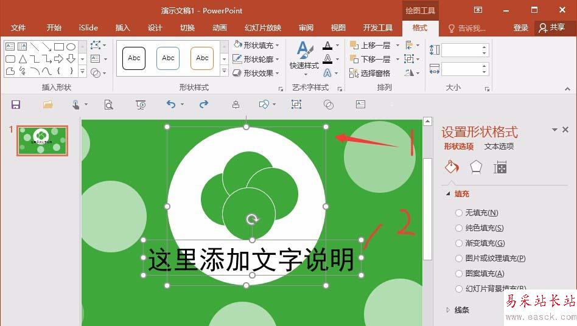Switch to the iSlide tab
The height and width of the screenshot is (326, 577).
point(88,27)
